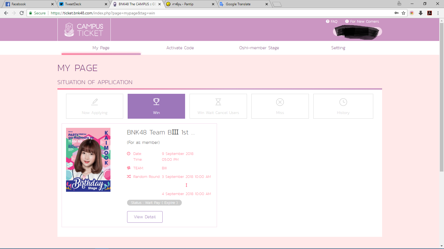Screen dimensions: 444x249
Task: Click the Kaimook Birthday Stage poster thumbnail
Action: point(88,160)
